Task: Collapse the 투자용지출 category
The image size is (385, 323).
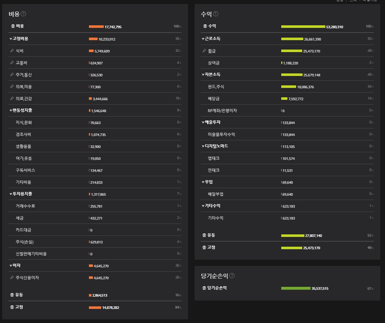Action: pyautogui.click(x=11, y=194)
